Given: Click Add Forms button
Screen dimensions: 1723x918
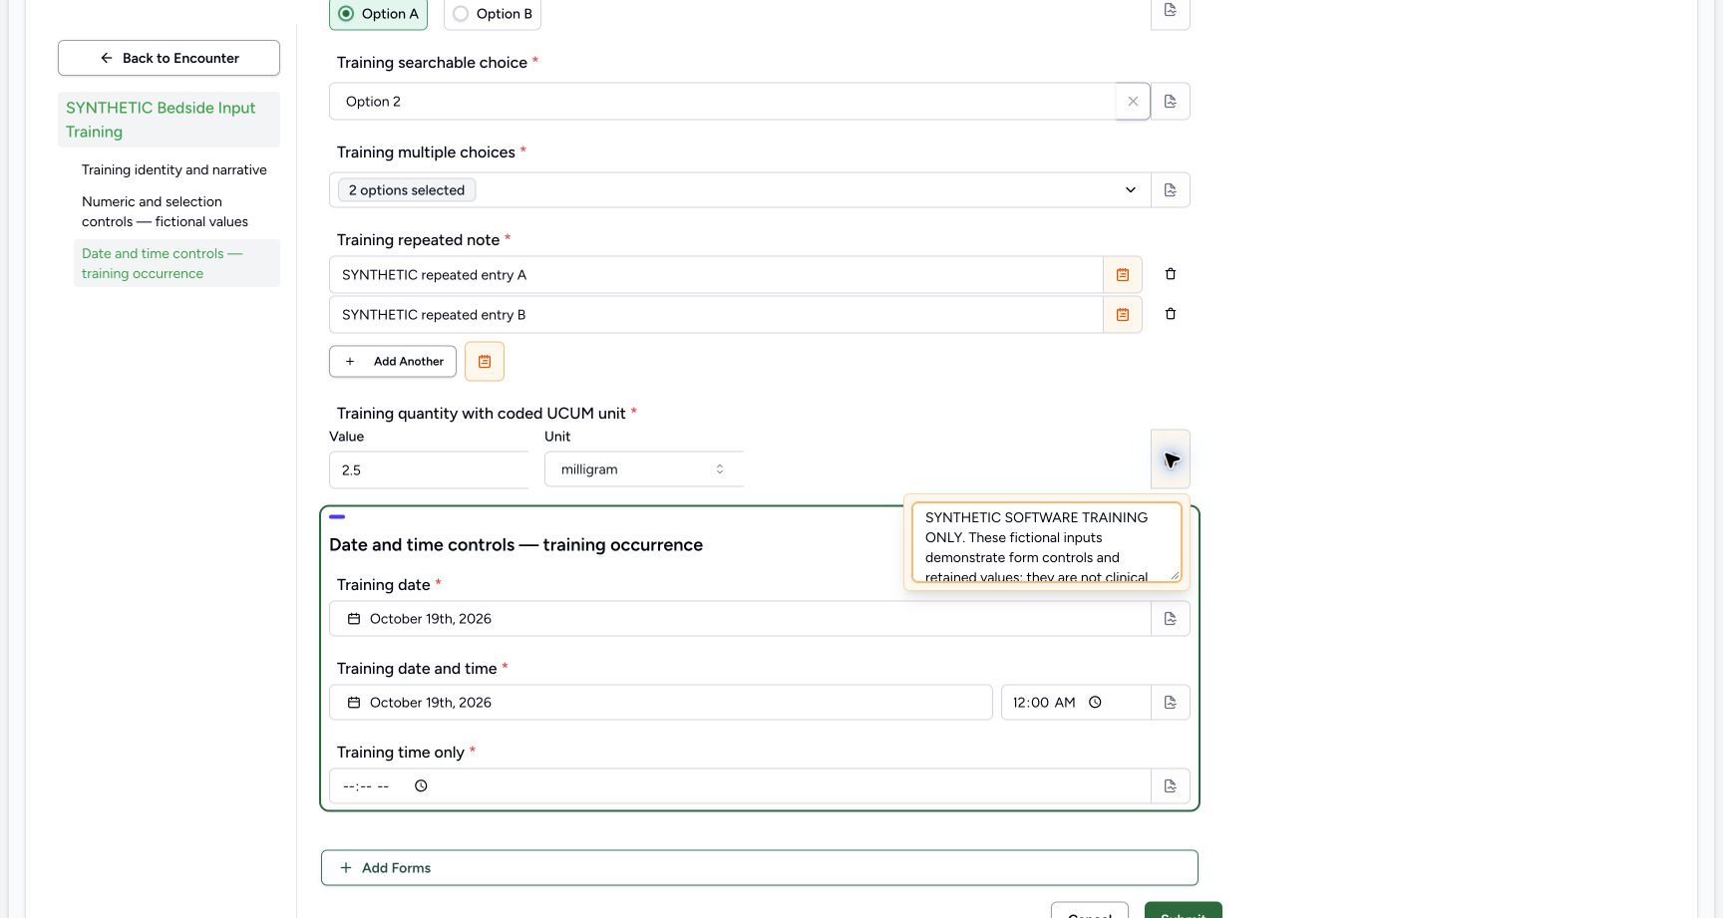Looking at the screenshot, I should click(760, 868).
